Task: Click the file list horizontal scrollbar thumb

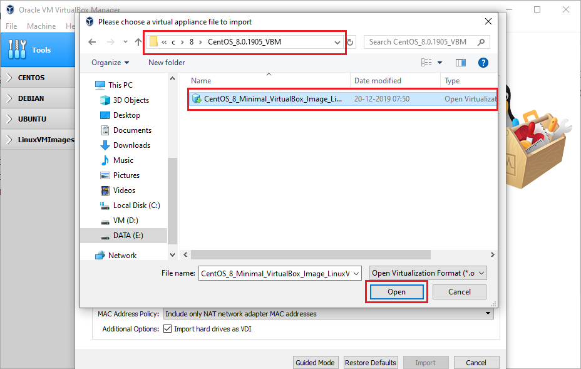Action: pyautogui.click(x=311, y=255)
